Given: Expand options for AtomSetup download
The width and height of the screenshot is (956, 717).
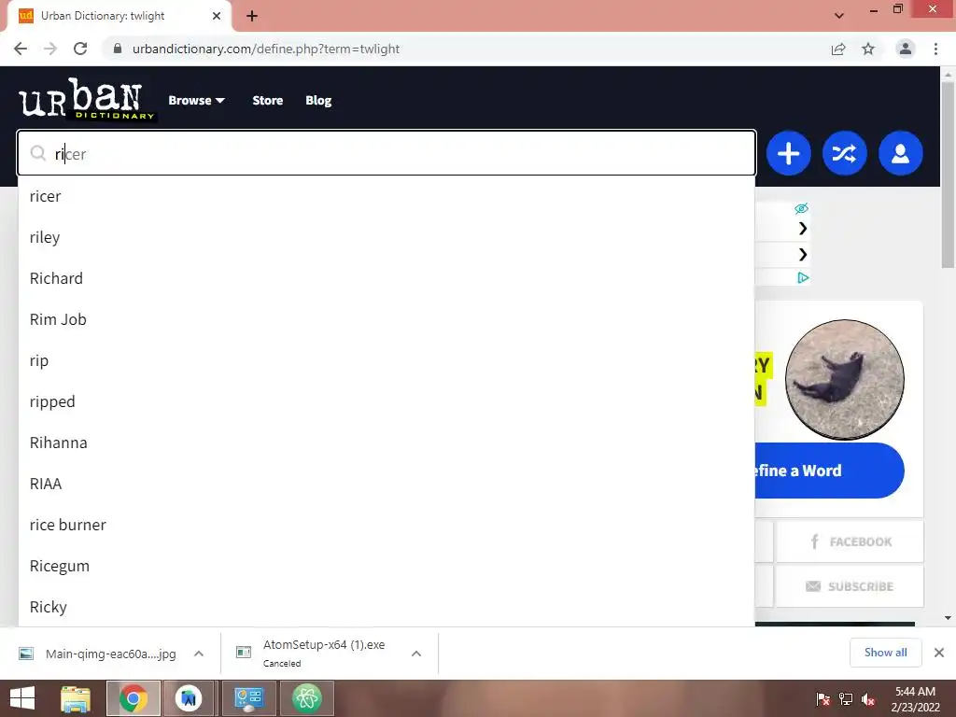Looking at the screenshot, I should click(x=416, y=654).
